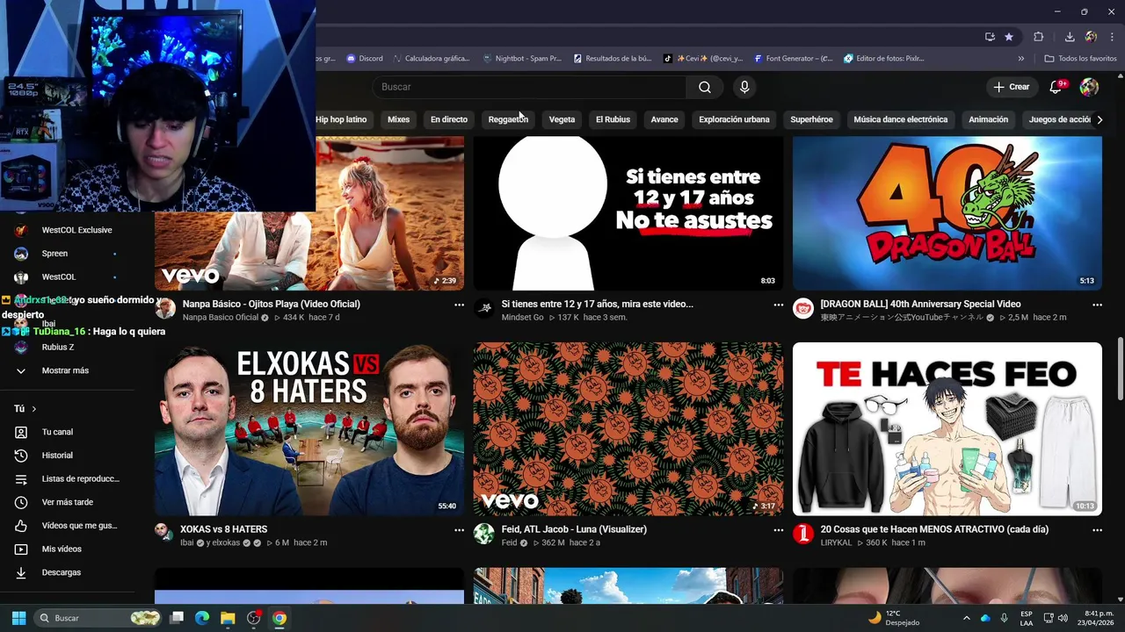Image resolution: width=1125 pixels, height=632 pixels.
Task: Select the Avance filter chip
Action: click(664, 119)
